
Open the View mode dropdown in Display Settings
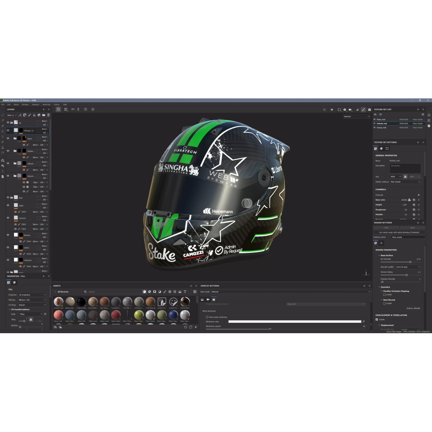pyautogui.click(x=291, y=292)
